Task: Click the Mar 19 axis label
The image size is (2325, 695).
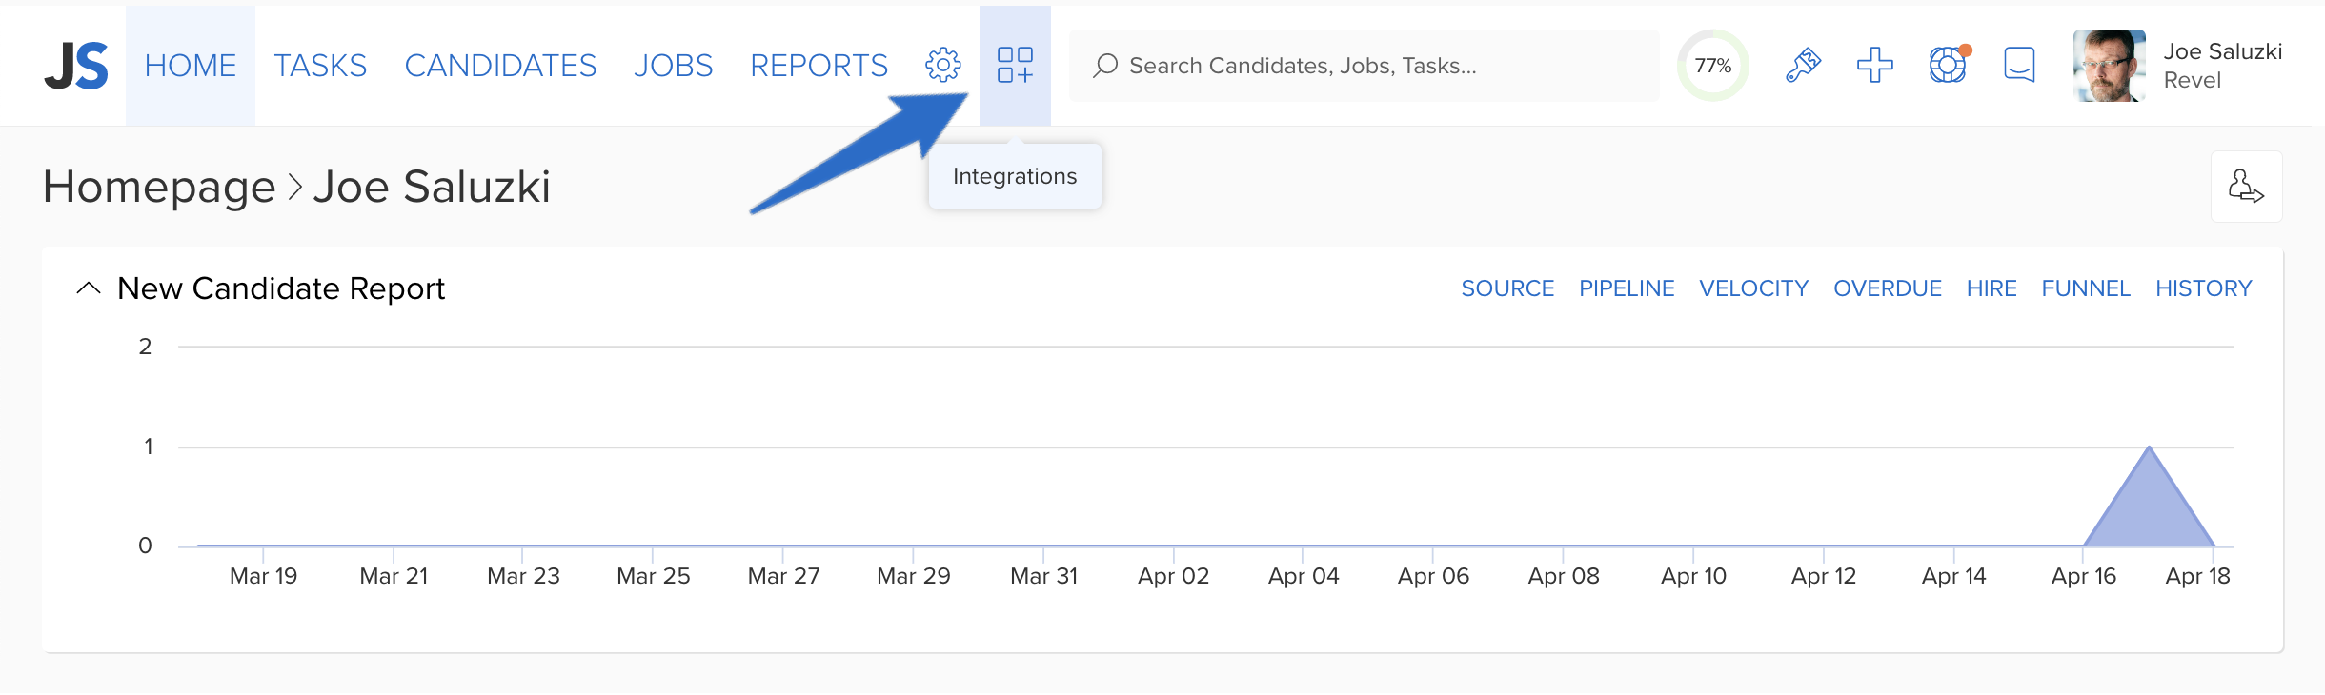Action: 264,576
